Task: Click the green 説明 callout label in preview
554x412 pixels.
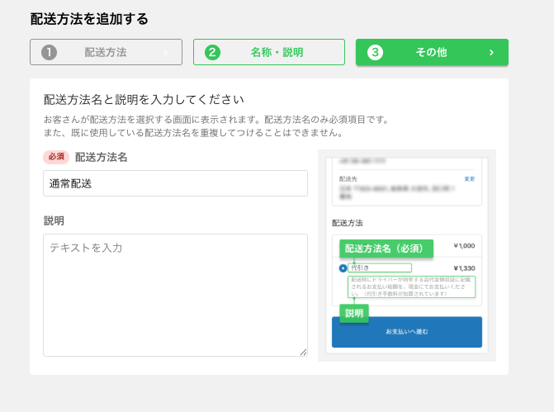Action: click(x=353, y=314)
